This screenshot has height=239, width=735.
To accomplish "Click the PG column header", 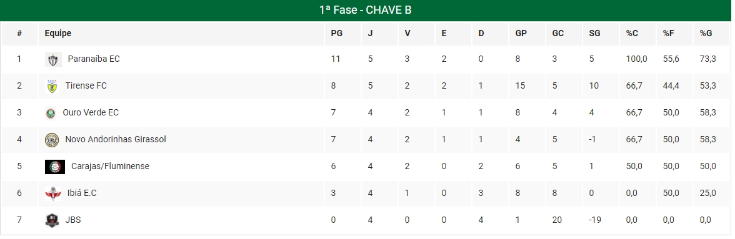I will click(x=336, y=33).
